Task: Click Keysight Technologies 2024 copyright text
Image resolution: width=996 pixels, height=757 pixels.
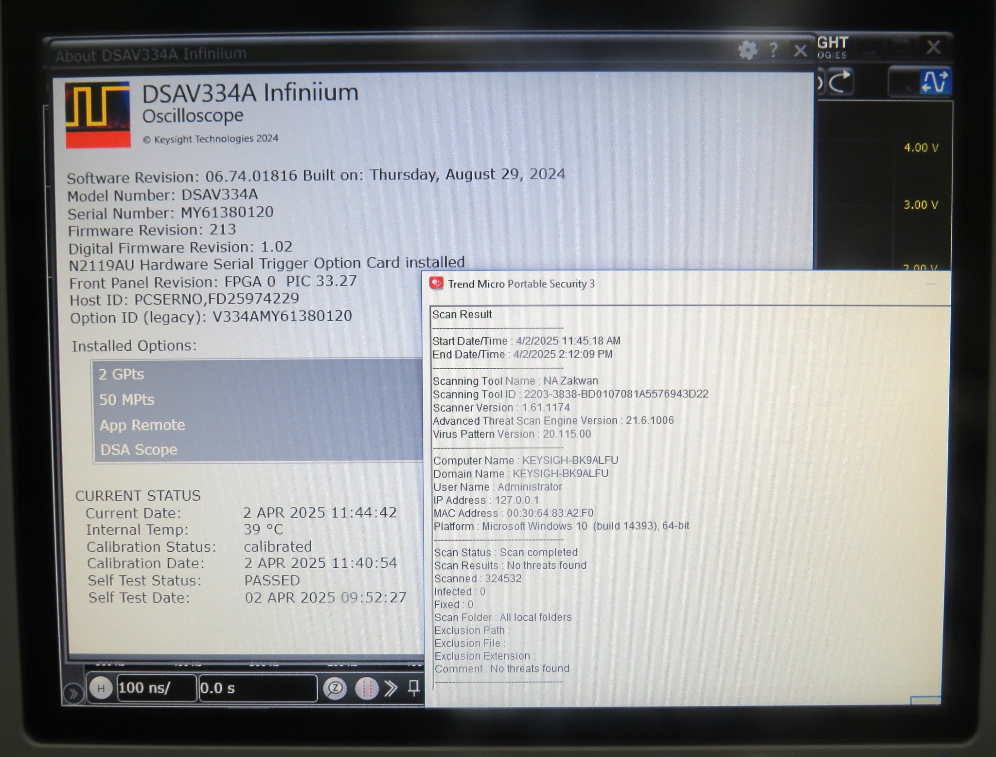Action: (x=211, y=139)
